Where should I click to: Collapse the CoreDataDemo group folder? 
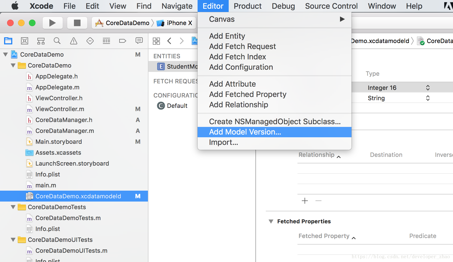pos(13,65)
